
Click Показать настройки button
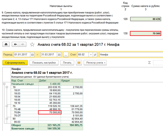point(44,63)
